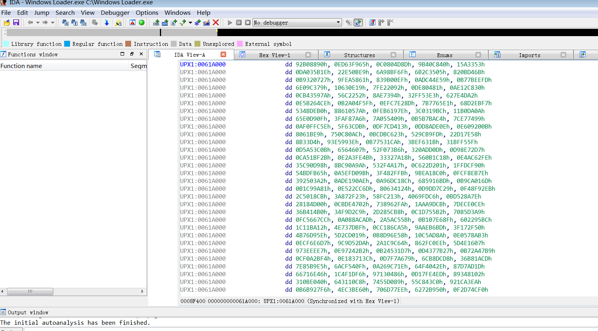Click the Library function color swatch
The image size is (598, 331).
coord(6,44)
